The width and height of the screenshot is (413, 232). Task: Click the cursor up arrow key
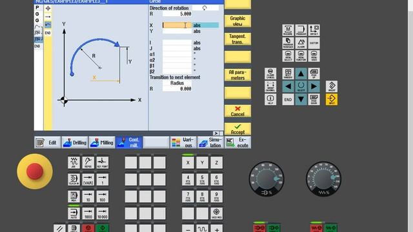point(301,73)
